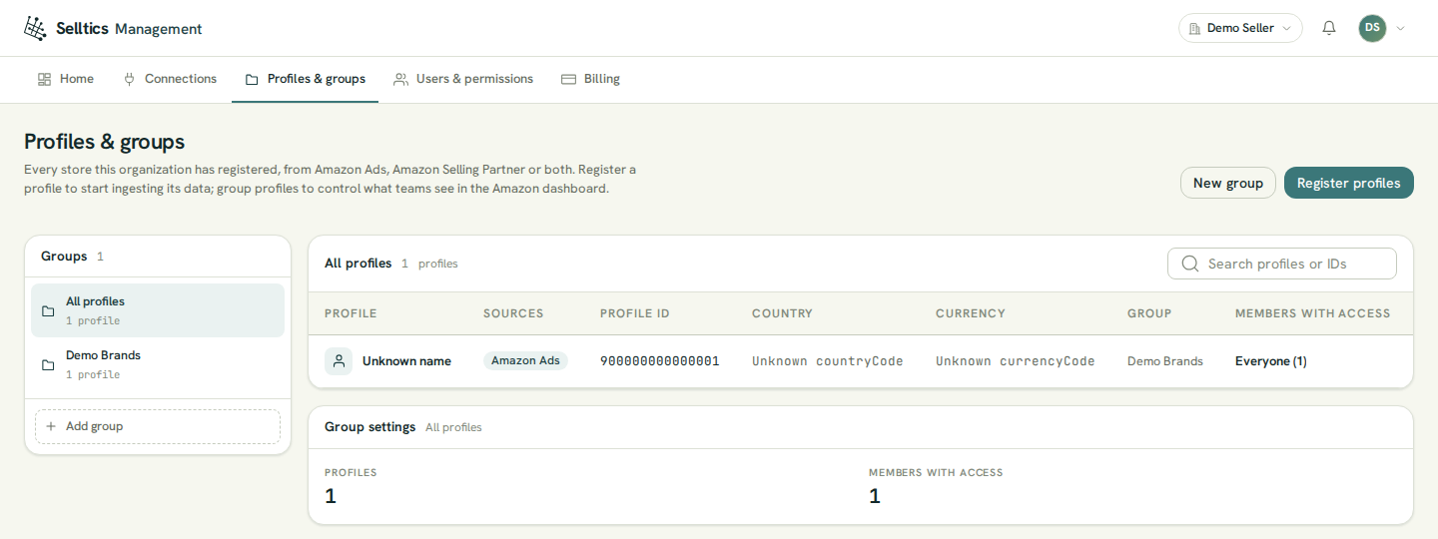1438x539 pixels.
Task: Expand the user account menu chevron
Action: click(x=1400, y=28)
